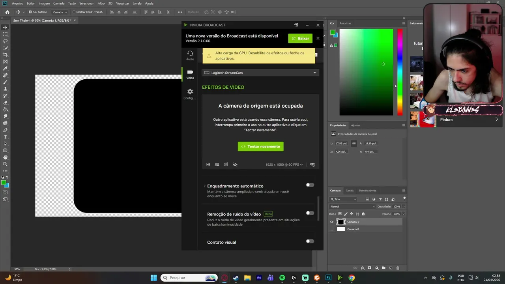Viewport: 505px width, 284px height.
Task: Delete layer with the trash icon
Action: click(398, 268)
